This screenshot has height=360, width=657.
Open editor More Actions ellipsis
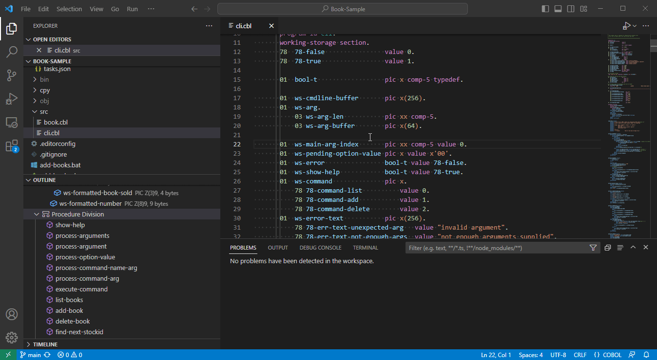[646, 26]
